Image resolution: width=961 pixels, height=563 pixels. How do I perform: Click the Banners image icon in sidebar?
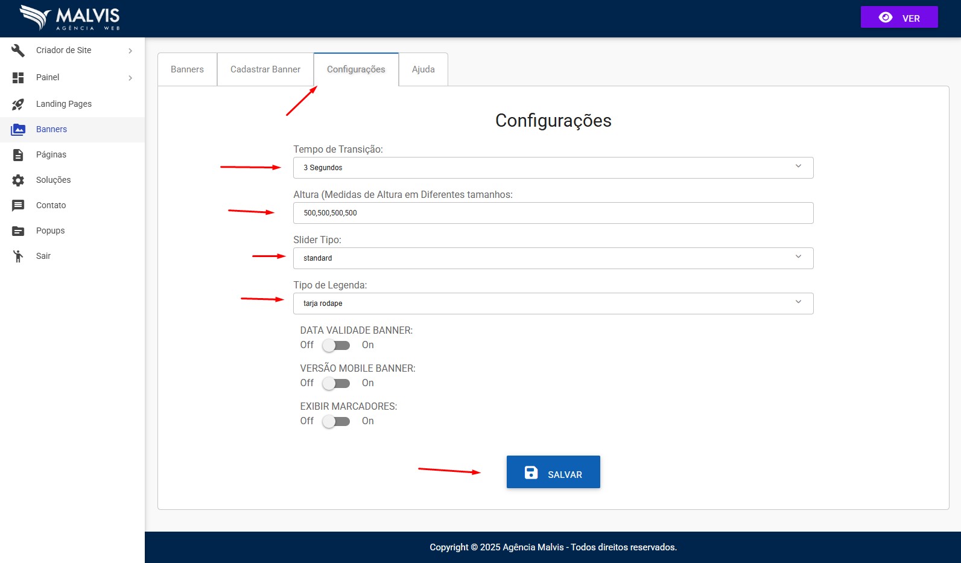click(18, 130)
